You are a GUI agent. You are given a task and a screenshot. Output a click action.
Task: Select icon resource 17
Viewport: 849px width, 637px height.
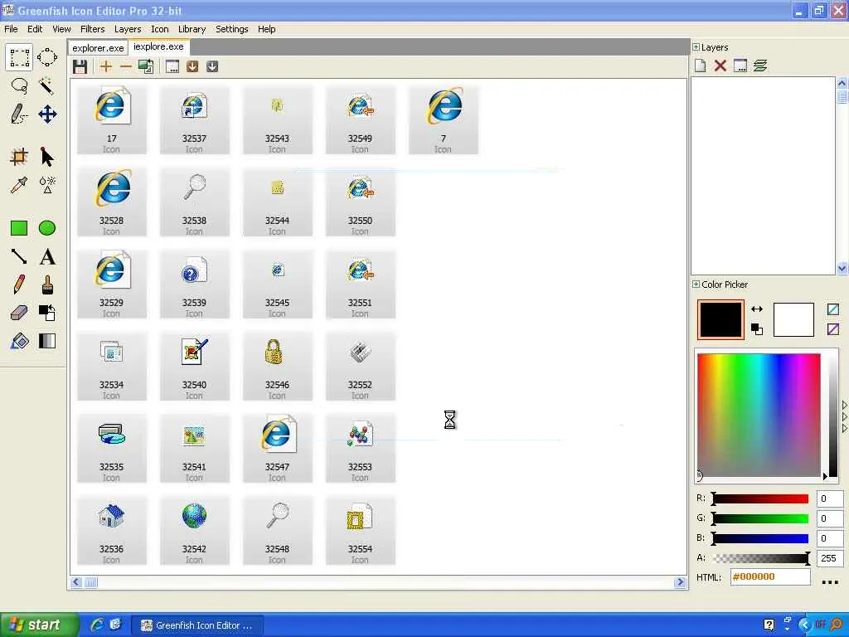[112, 120]
